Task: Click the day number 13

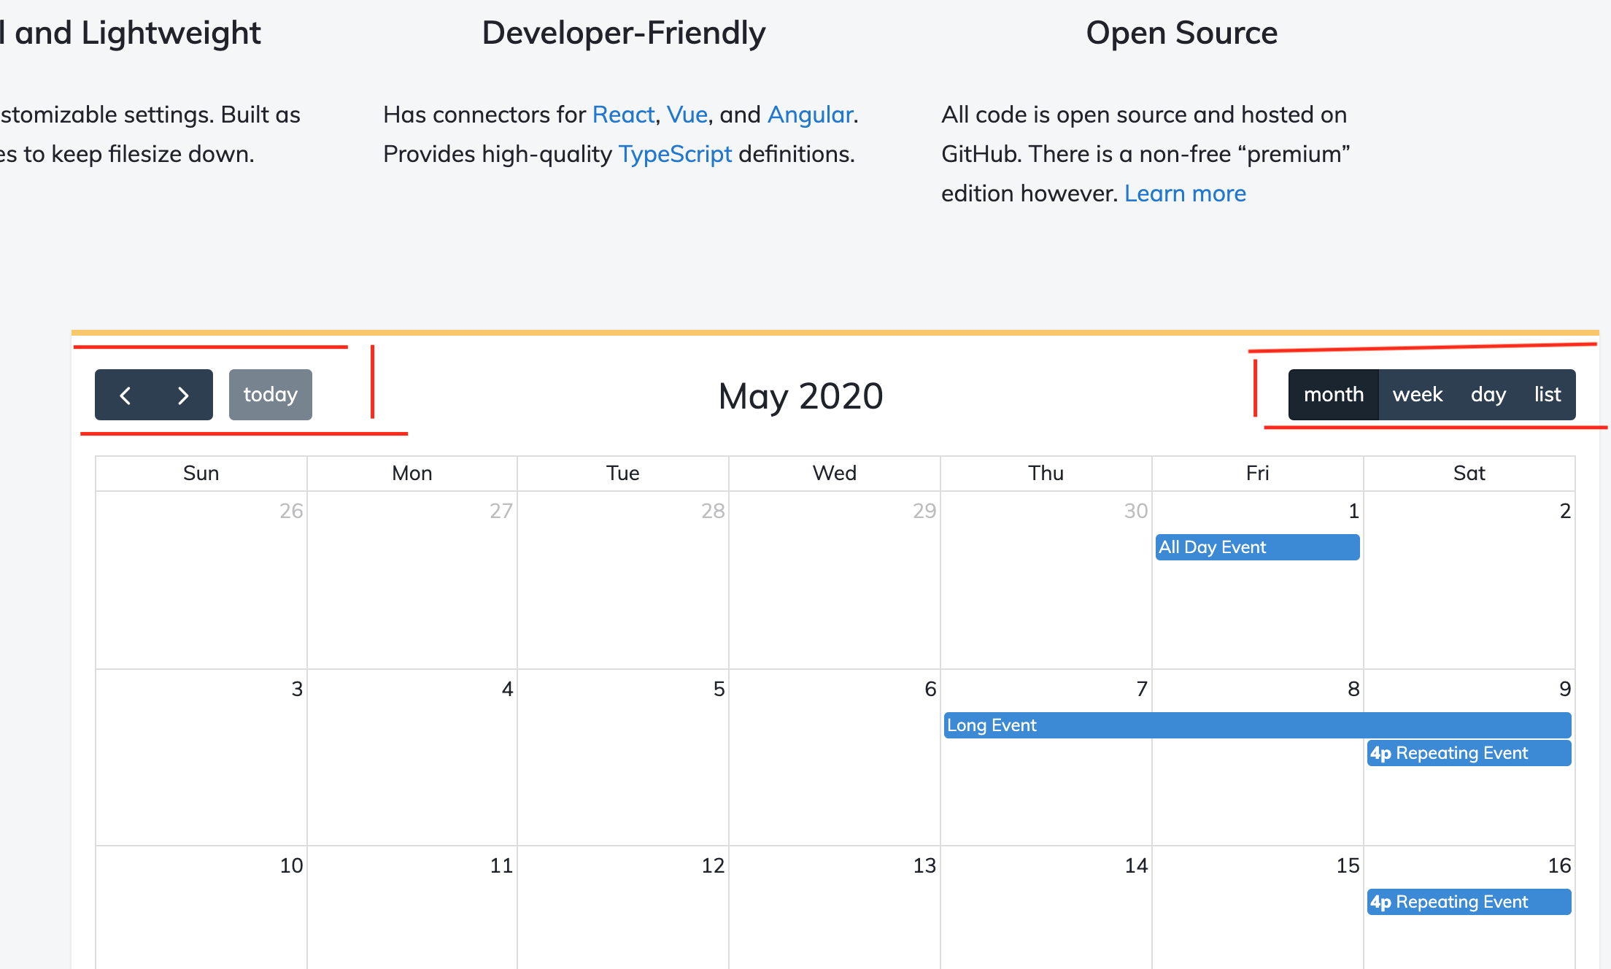Action: click(924, 865)
